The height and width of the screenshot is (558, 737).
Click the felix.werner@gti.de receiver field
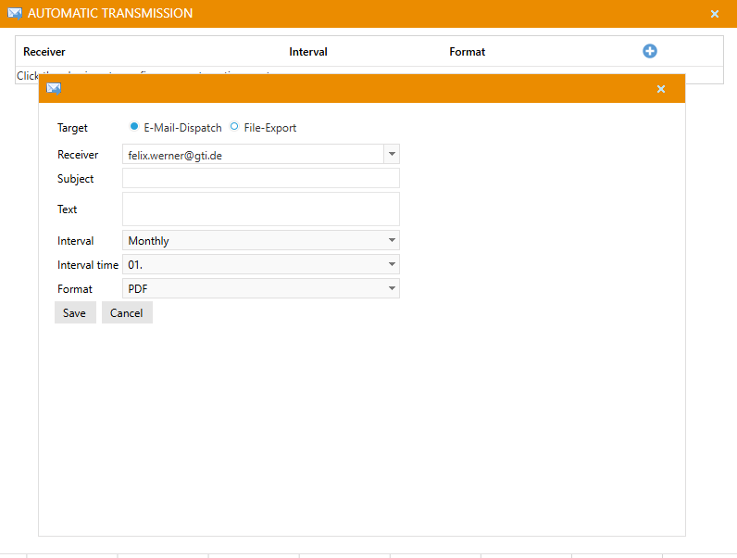(x=252, y=155)
